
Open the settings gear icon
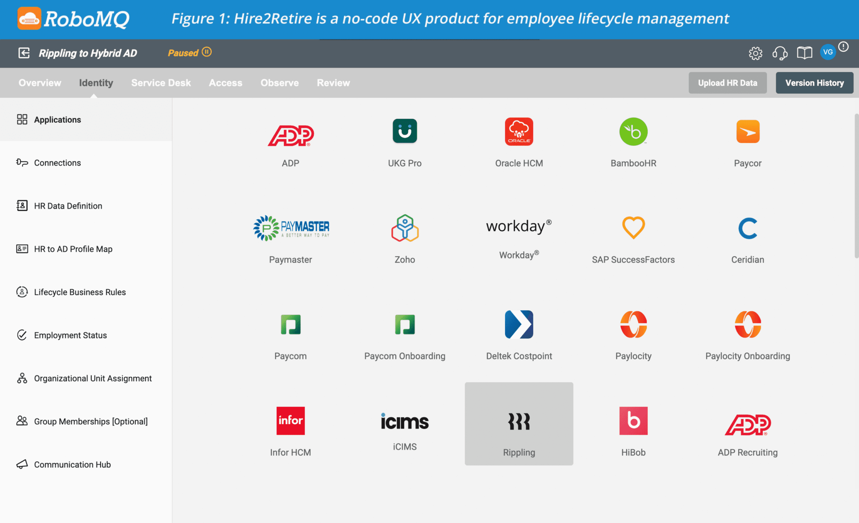pos(755,53)
